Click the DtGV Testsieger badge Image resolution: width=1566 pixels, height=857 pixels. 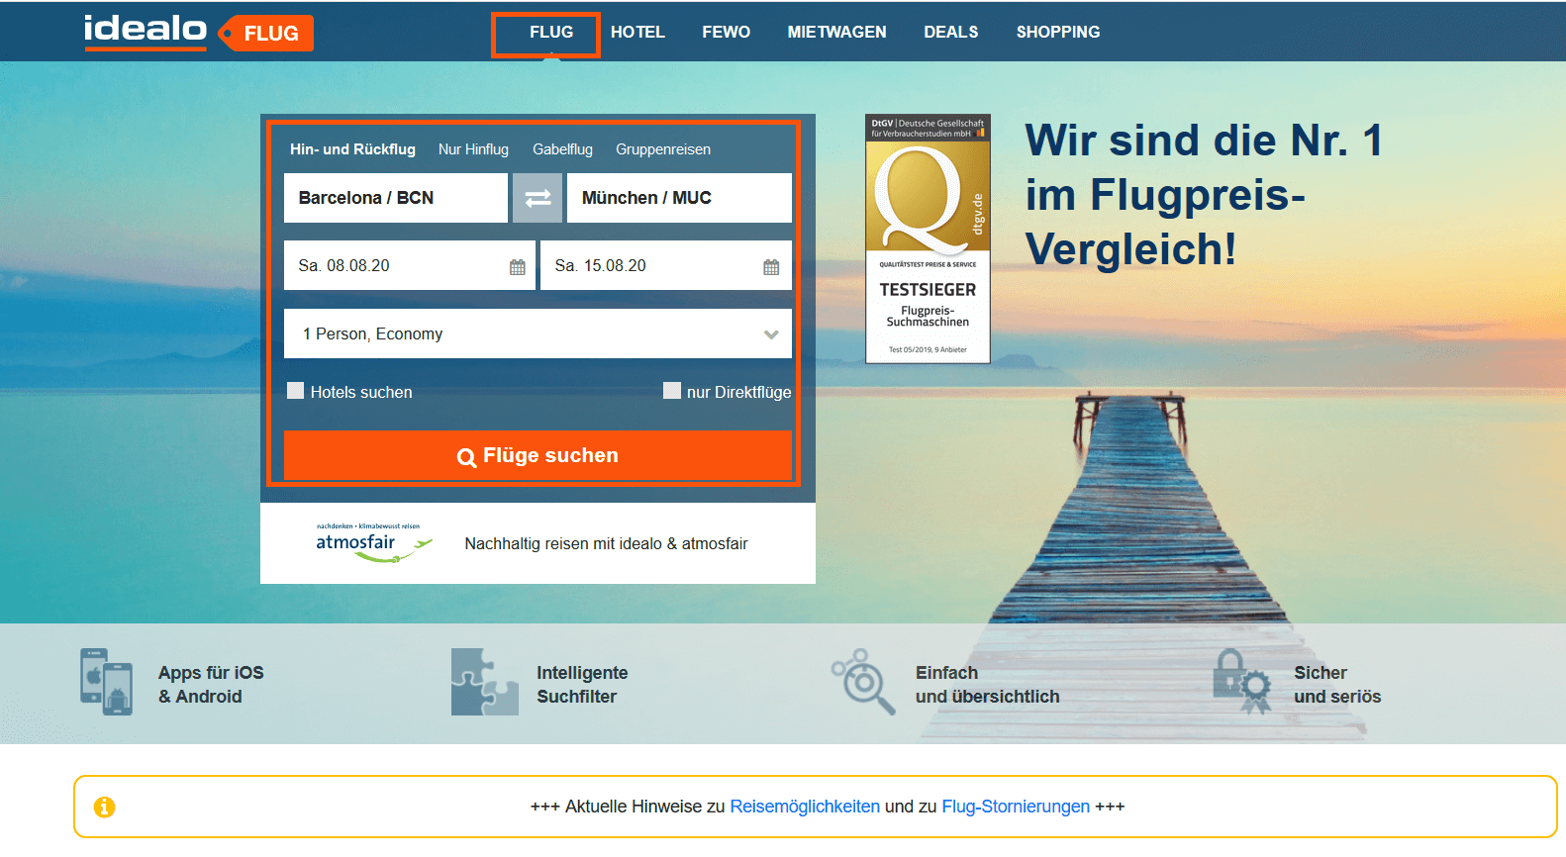(x=928, y=238)
